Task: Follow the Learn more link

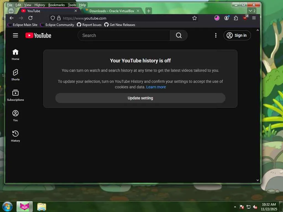Action: tap(156, 87)
